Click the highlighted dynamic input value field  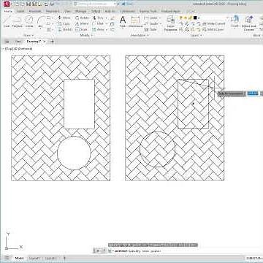[253, 94]
